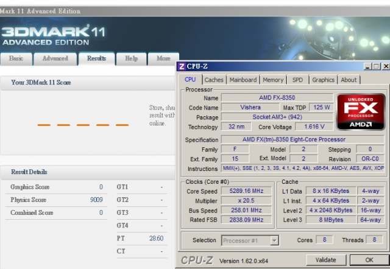Click the Max TDP value 125 W
The height and width of the screenshot is (269, 390).
(321, 107)
